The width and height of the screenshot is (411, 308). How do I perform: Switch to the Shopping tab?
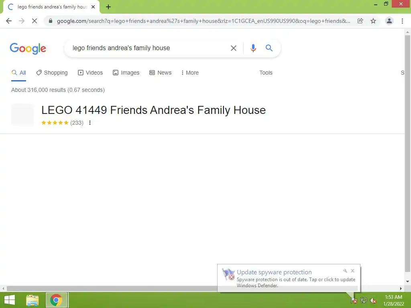tap(52, 73)
